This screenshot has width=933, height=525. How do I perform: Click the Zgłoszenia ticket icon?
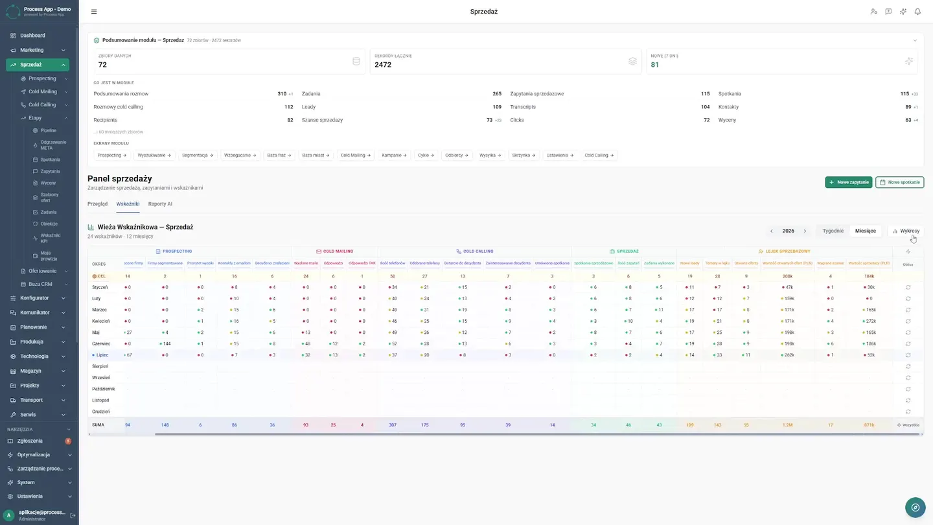(11, 441)
